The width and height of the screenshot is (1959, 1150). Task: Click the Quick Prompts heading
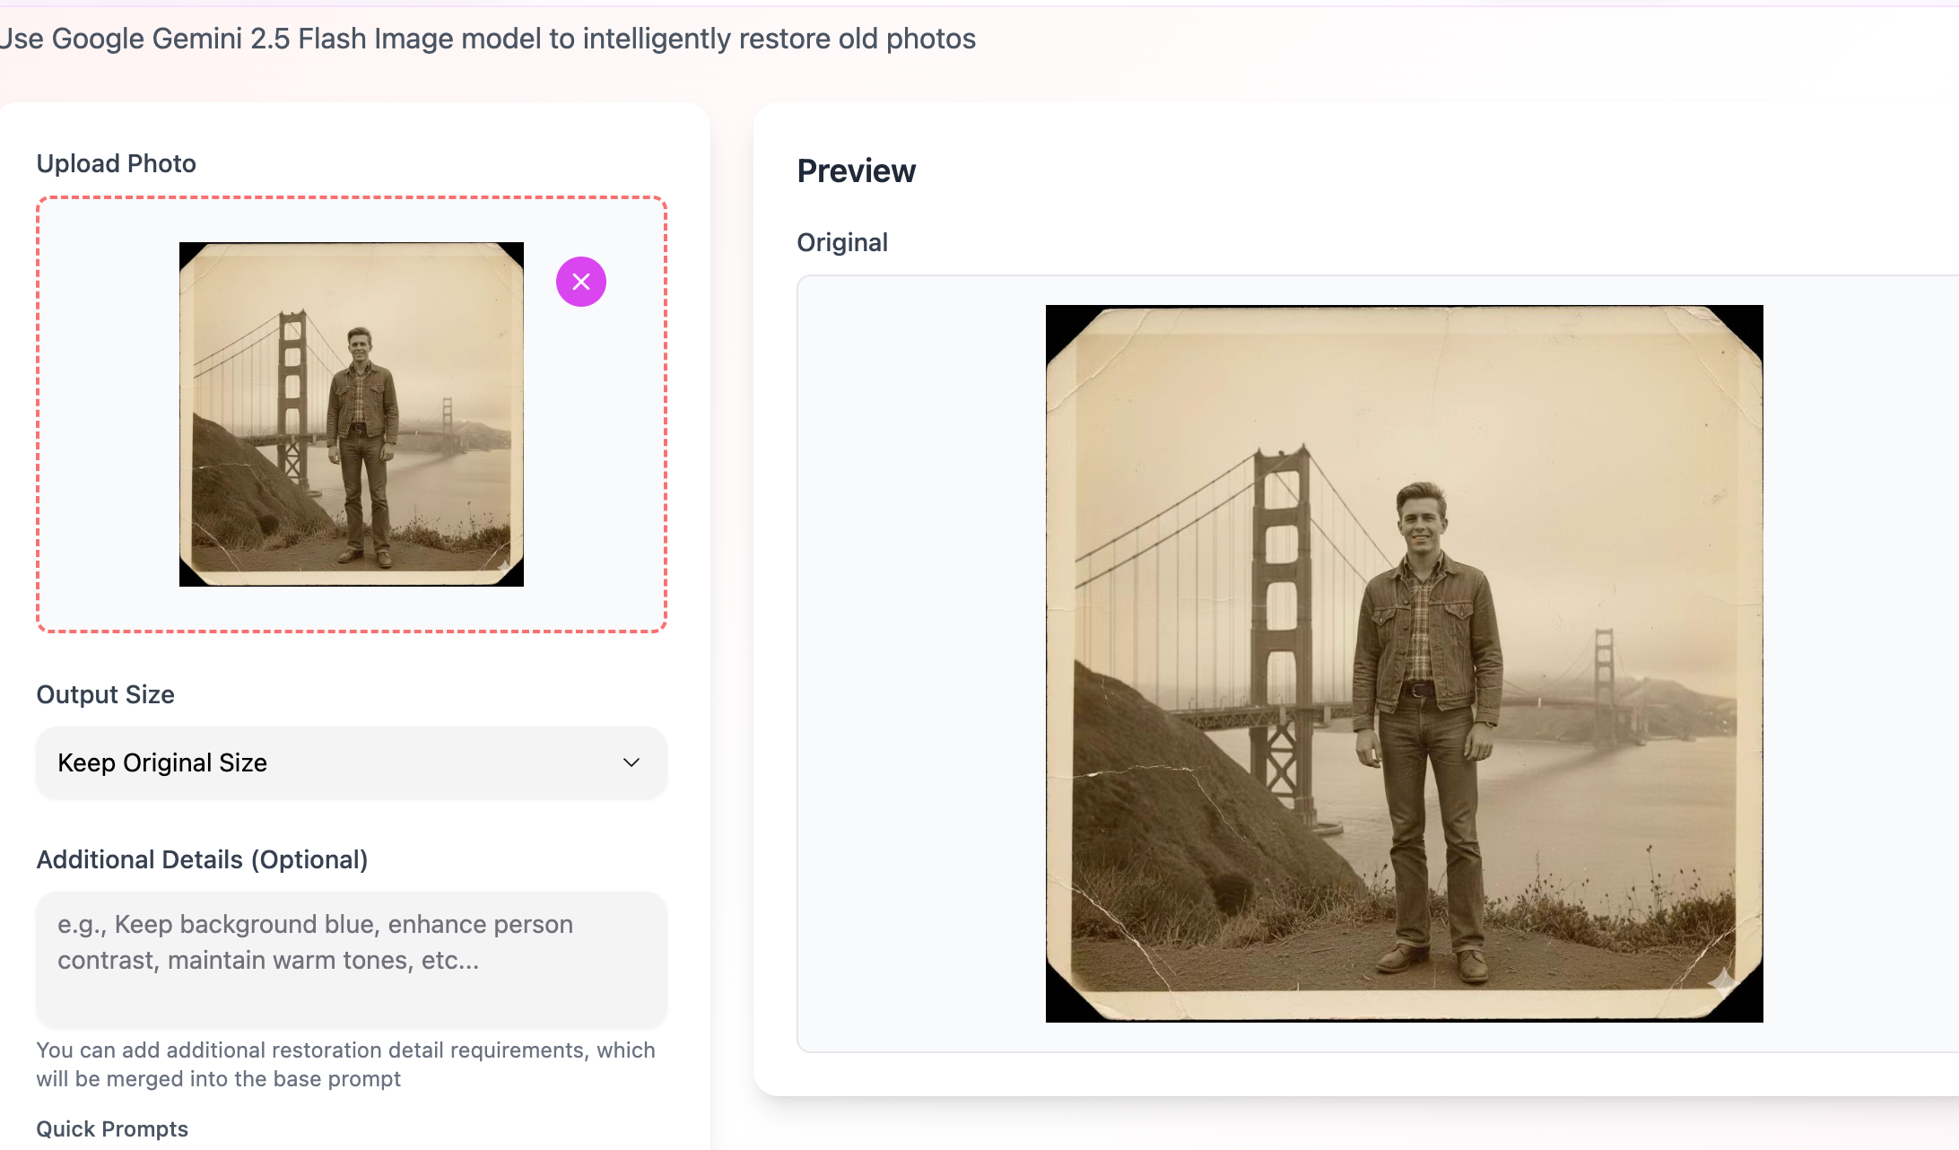pyautogui.click(x=112, y=1128)
